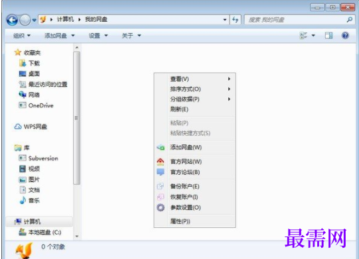359x259 pixels.
Task: Open the address bar history dropdown
Action: click(x=225, y=20)
